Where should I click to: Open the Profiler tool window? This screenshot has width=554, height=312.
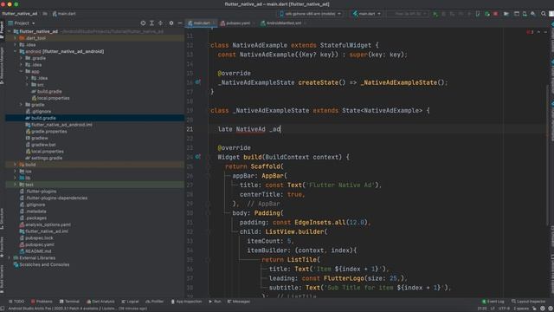pos(155,302)
